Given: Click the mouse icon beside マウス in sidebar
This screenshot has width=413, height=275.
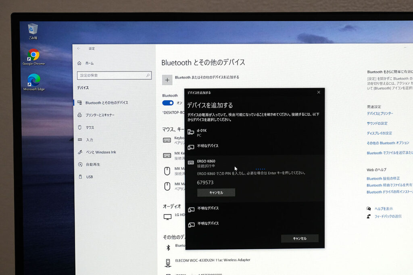Looking at the screenshot, I should coord(79,127).
